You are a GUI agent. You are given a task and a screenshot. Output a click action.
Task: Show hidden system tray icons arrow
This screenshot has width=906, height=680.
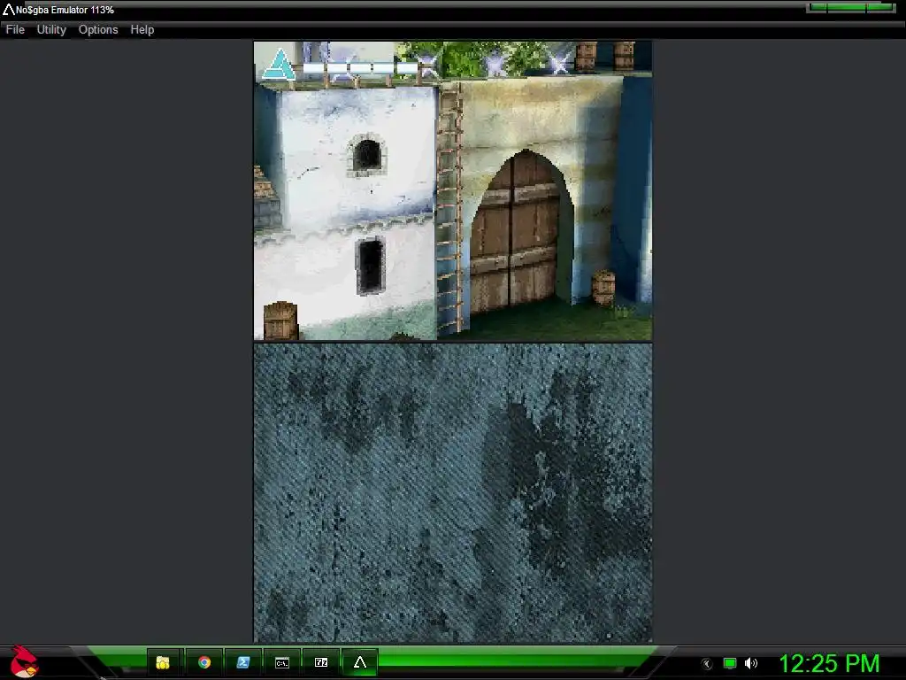coord(707,664)
